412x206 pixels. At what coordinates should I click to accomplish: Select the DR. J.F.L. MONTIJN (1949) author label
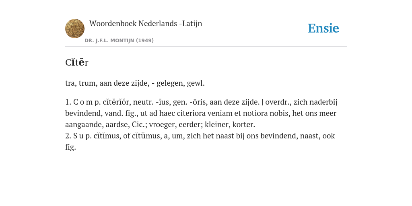pyautogui.click(x=119, y=41)
